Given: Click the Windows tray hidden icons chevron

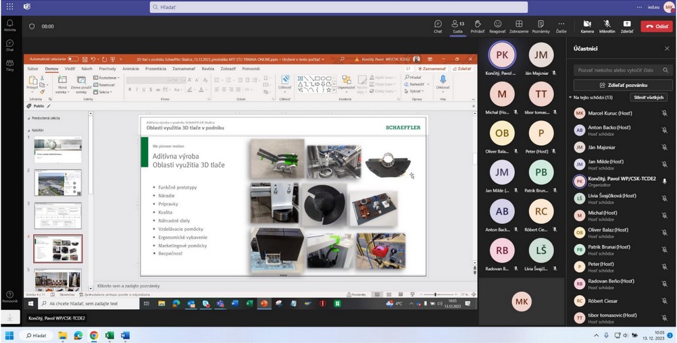Looking at the screenshot, I should (x=596, y=335).
